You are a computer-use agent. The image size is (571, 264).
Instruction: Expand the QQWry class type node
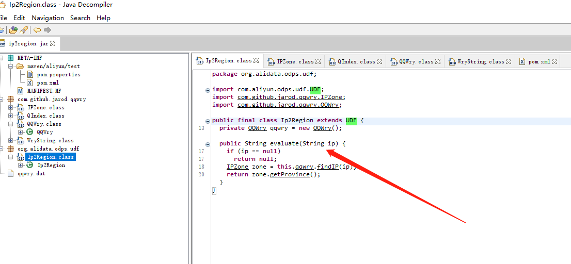(21, 133)
